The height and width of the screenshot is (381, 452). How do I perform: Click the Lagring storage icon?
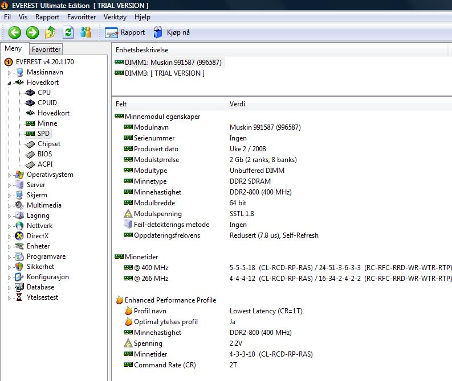click(19, 216)
